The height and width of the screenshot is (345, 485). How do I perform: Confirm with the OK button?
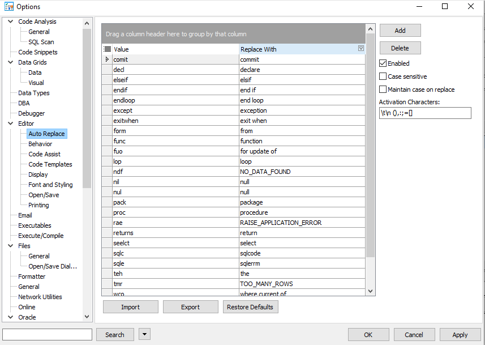coord(368,334)
